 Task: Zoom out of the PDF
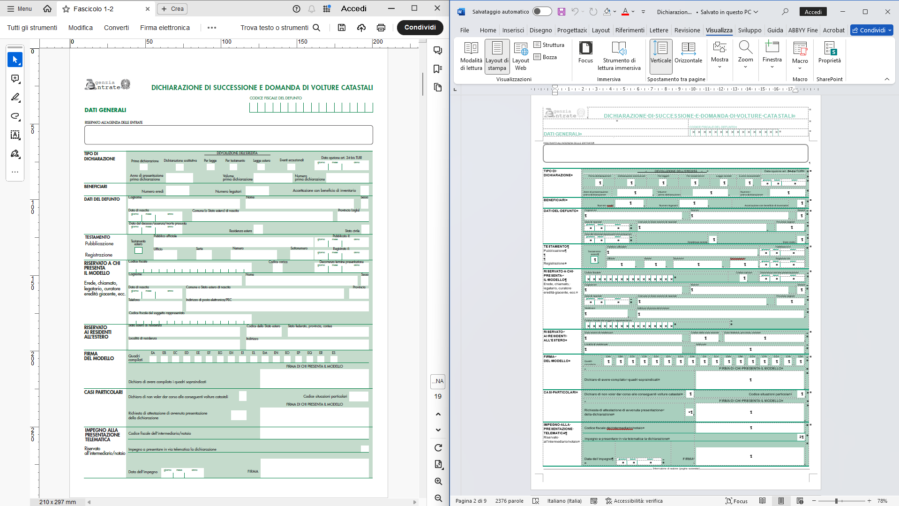438,498
